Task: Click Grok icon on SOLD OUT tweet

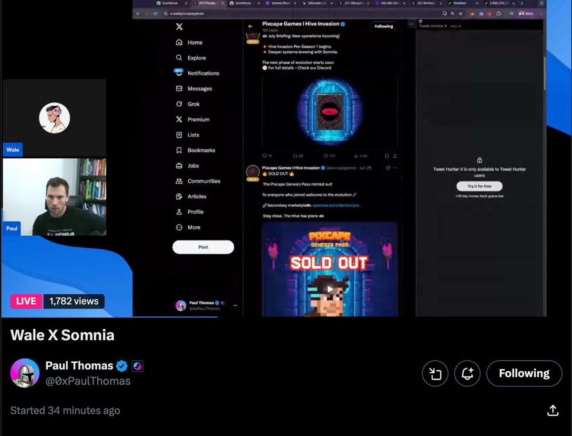Action: (x=388, y=168)
